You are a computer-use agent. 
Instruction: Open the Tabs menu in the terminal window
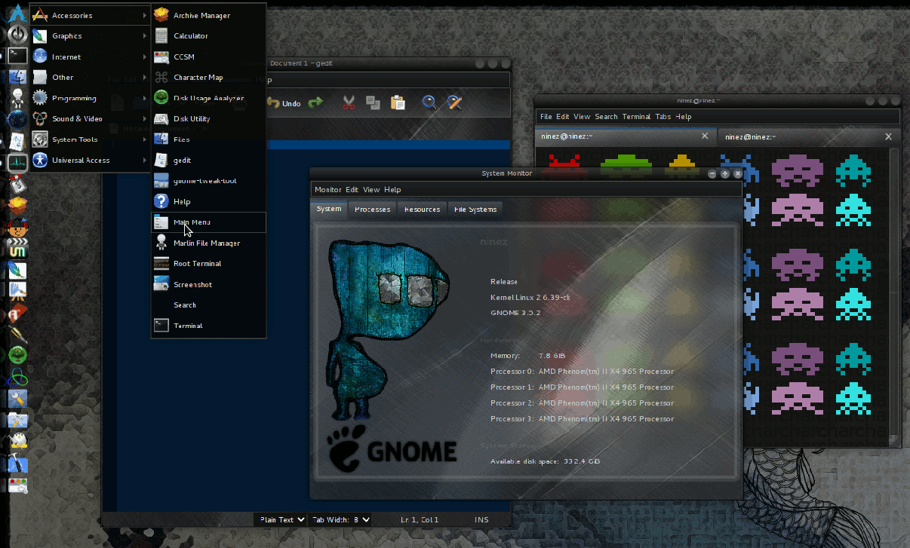tap(663, 117)
